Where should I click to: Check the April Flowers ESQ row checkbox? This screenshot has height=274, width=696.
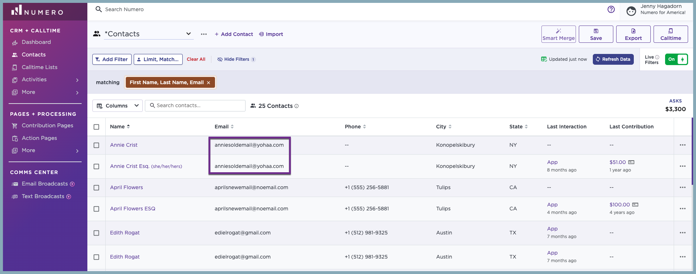96,209
